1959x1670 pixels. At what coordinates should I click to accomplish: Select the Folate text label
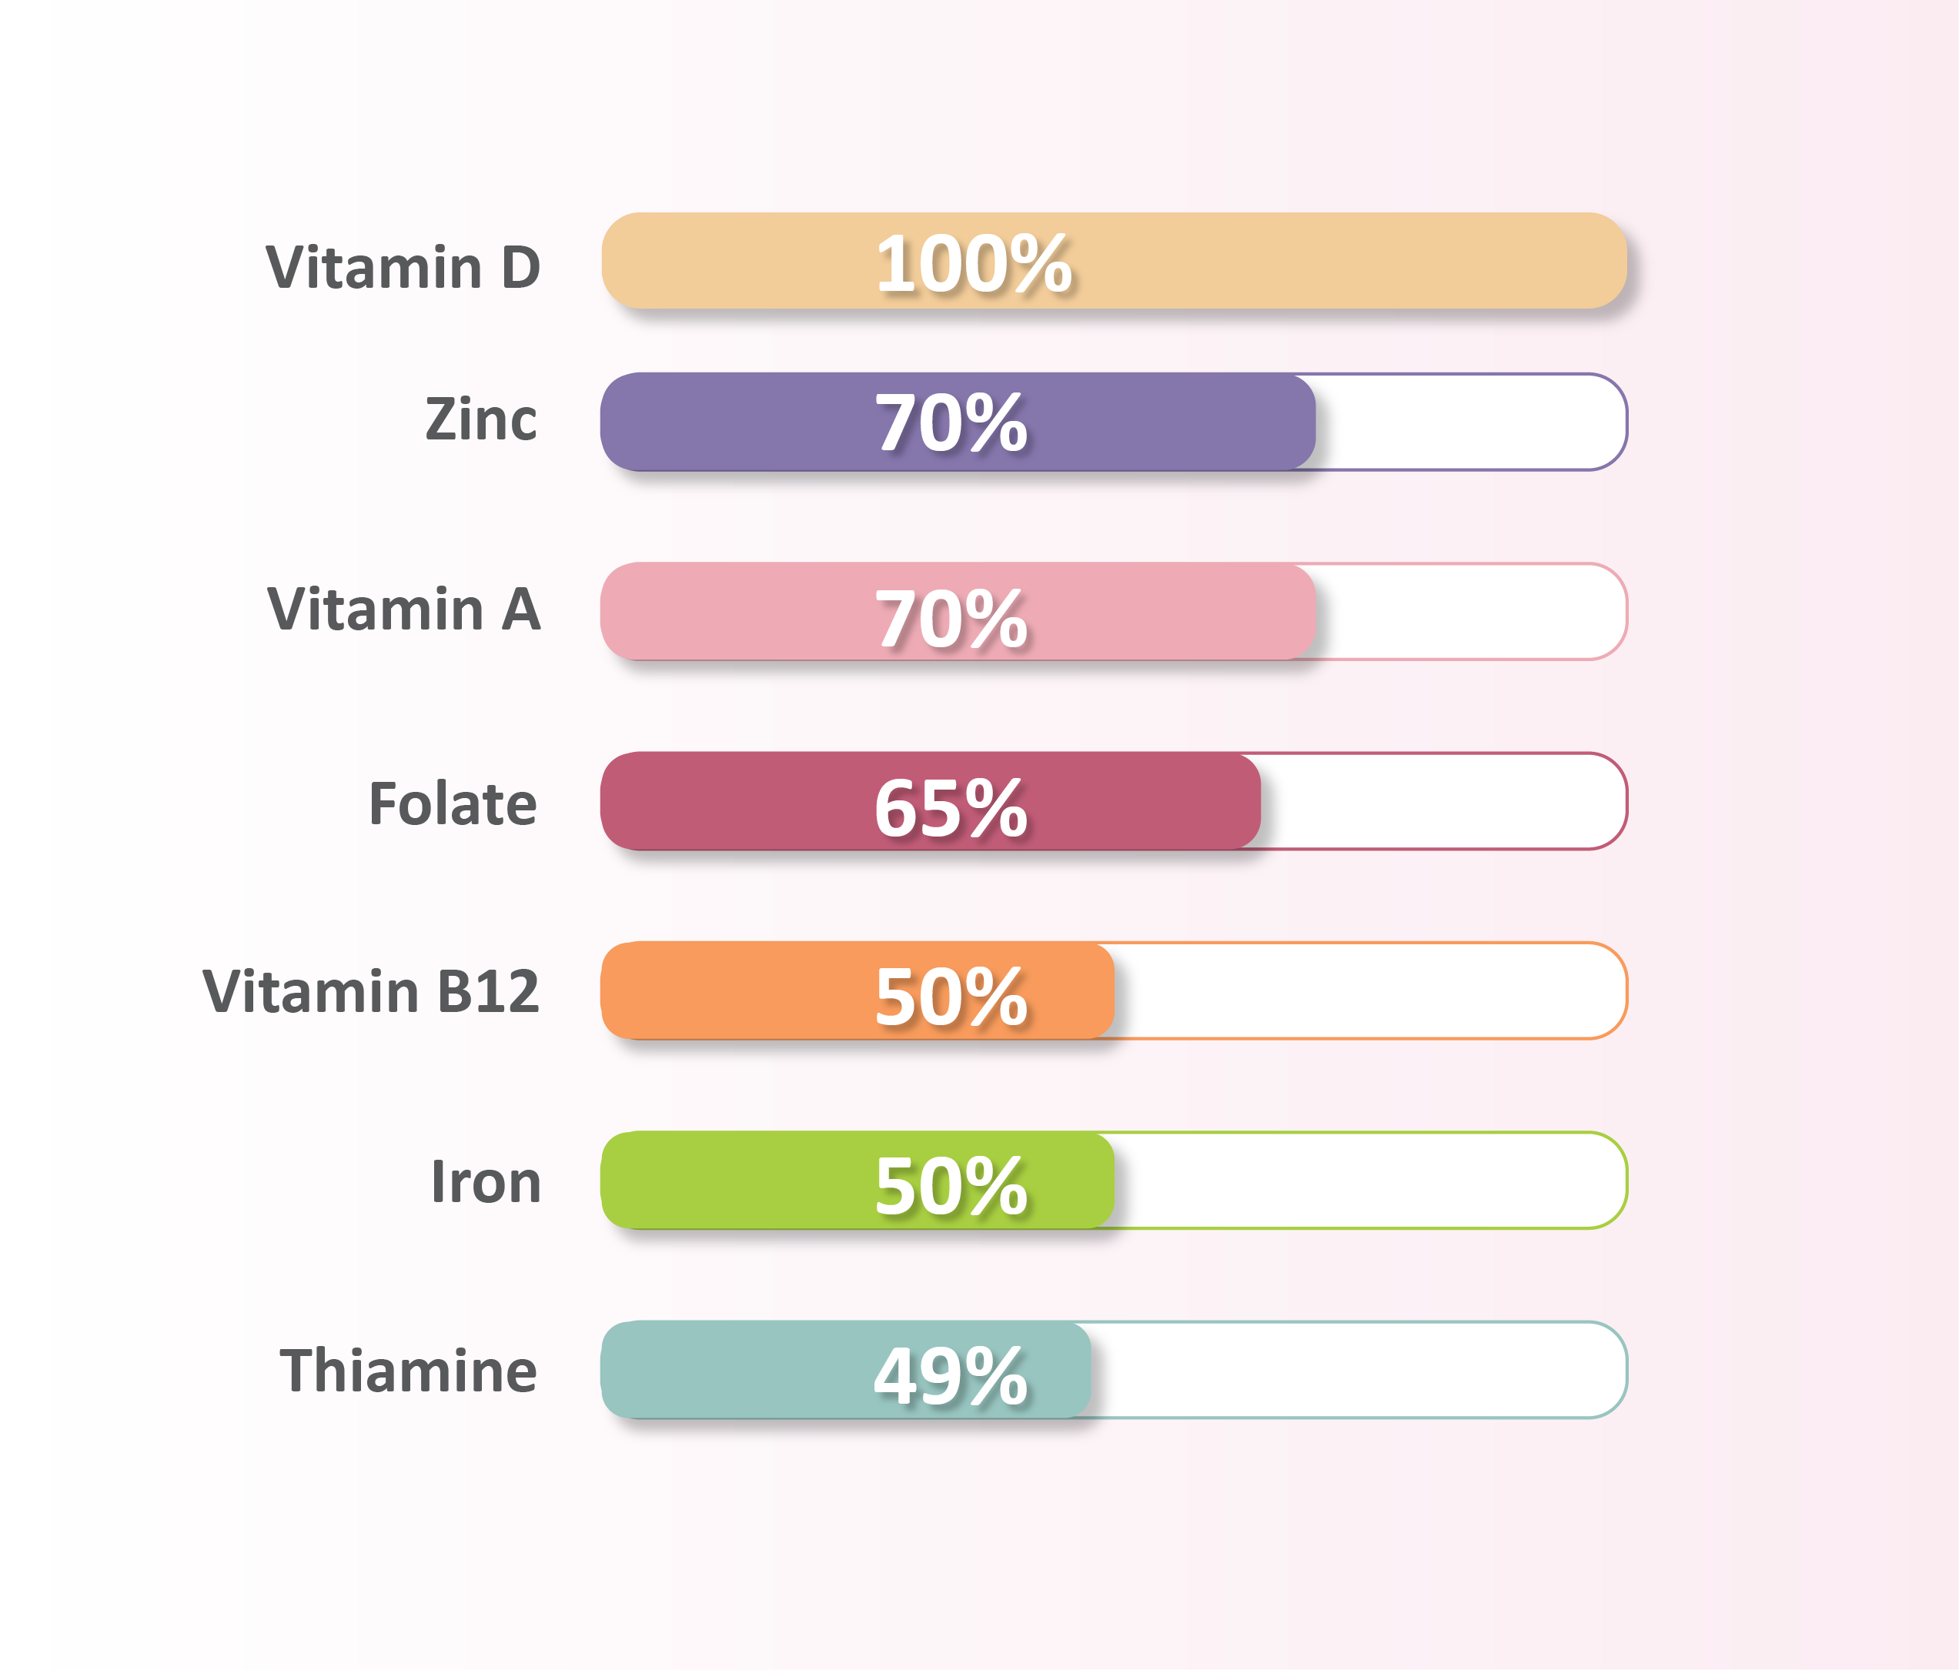click(x=453, y=804)
